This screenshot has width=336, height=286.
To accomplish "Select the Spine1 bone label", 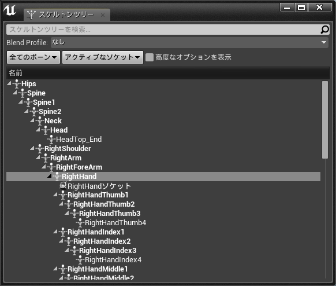I will pyautogui.click(x=44, y=102).
